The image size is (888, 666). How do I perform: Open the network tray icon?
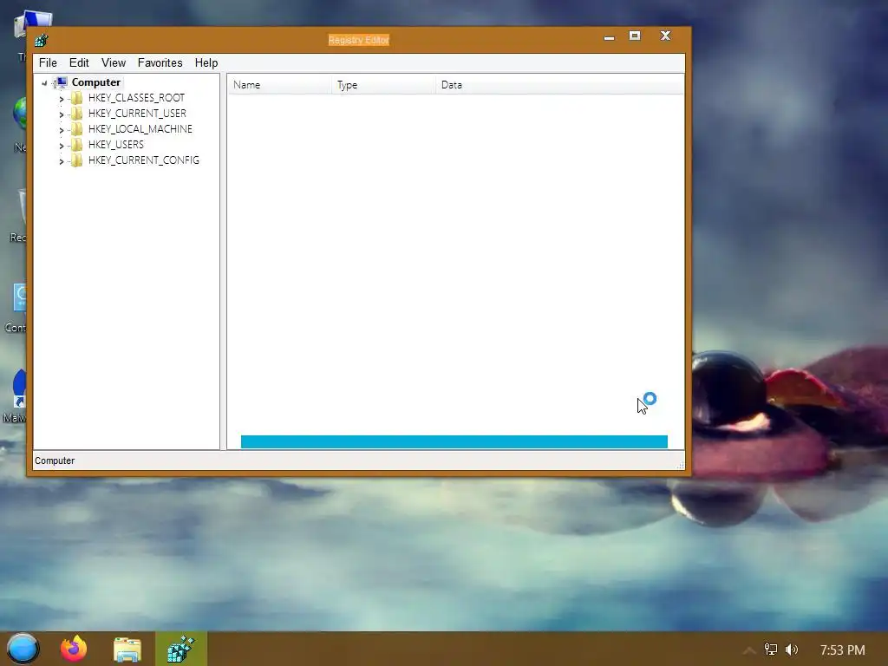770,650
